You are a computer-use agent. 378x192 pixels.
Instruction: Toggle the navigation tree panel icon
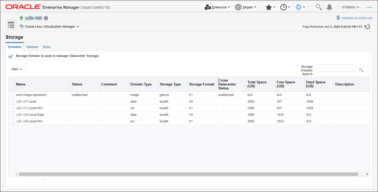(x=11, y=25)
